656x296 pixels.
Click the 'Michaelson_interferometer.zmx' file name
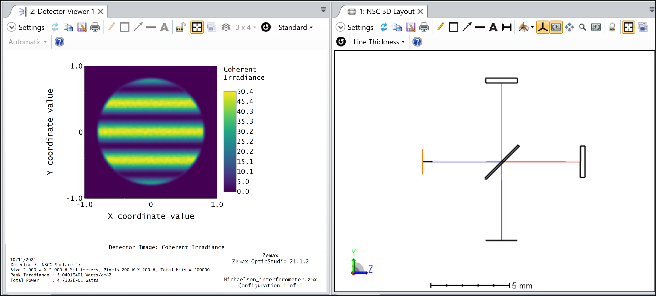tap(270, 279)
